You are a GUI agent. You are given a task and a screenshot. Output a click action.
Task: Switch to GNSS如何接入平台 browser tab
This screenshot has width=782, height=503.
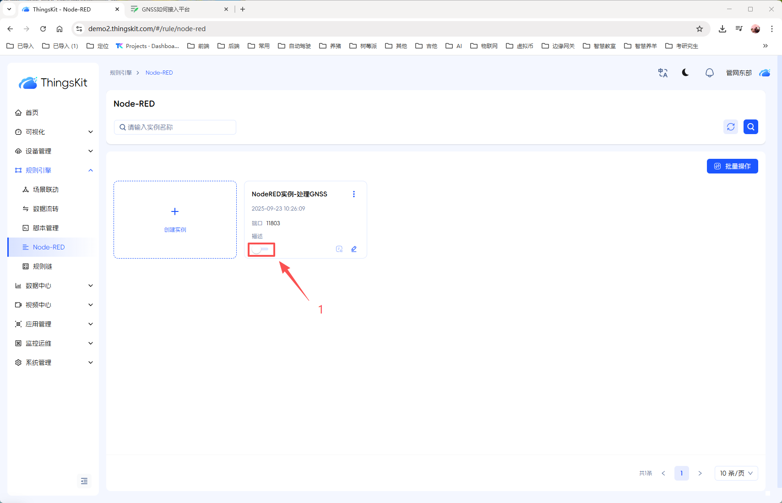click(x=176, y=9)
